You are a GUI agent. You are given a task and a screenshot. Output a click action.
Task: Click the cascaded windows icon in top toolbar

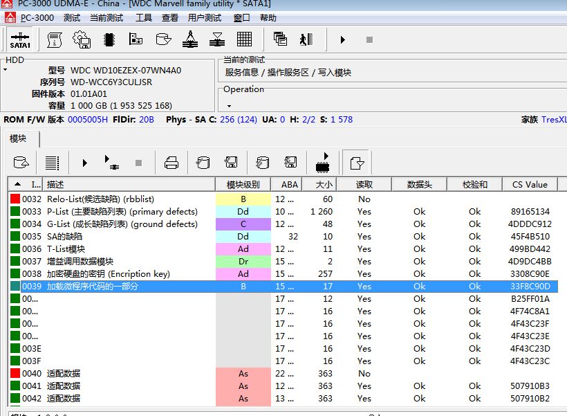(x=280, y=39)
